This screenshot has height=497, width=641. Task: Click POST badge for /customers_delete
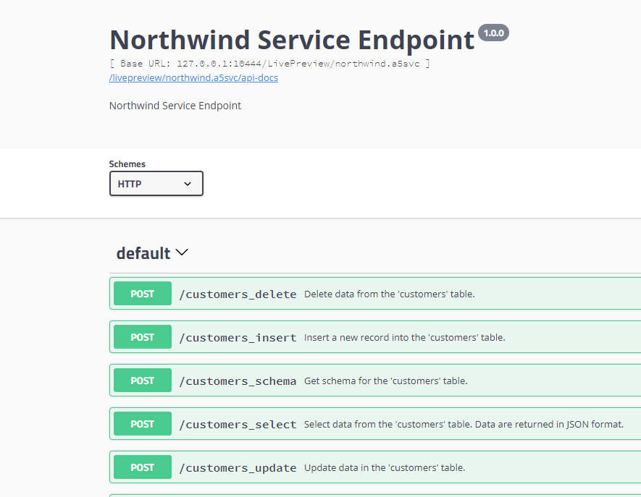pos(142,294)
